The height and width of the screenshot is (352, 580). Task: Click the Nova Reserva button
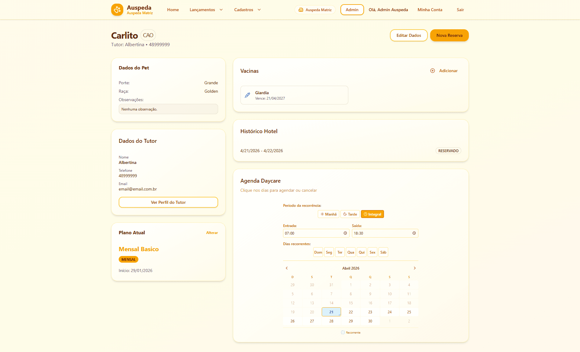449,35
